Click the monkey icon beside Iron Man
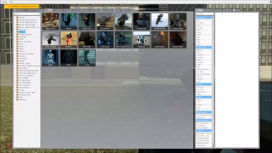Viewport: 272px width, 153px height. [x=17, y=56]
